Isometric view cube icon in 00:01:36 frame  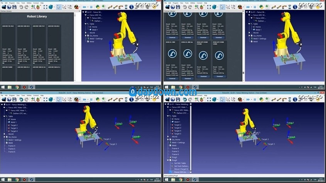tap(51, 7)
